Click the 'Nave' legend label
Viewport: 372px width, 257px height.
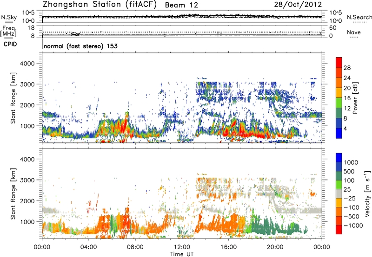click(354, 32)
